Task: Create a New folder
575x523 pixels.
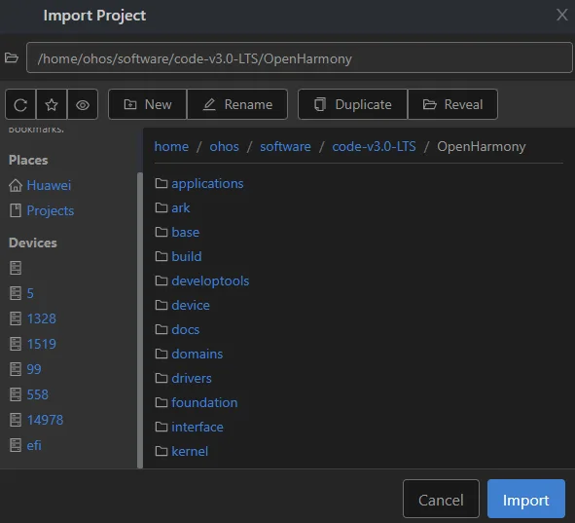Action: [148, 104]
